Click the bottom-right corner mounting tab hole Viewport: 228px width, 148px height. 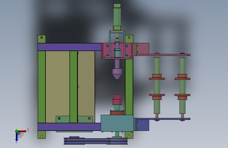129,136
